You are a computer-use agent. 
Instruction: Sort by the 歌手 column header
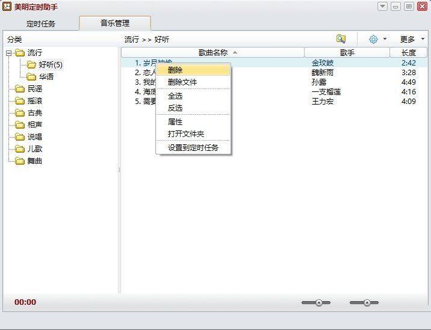(347, 53)
